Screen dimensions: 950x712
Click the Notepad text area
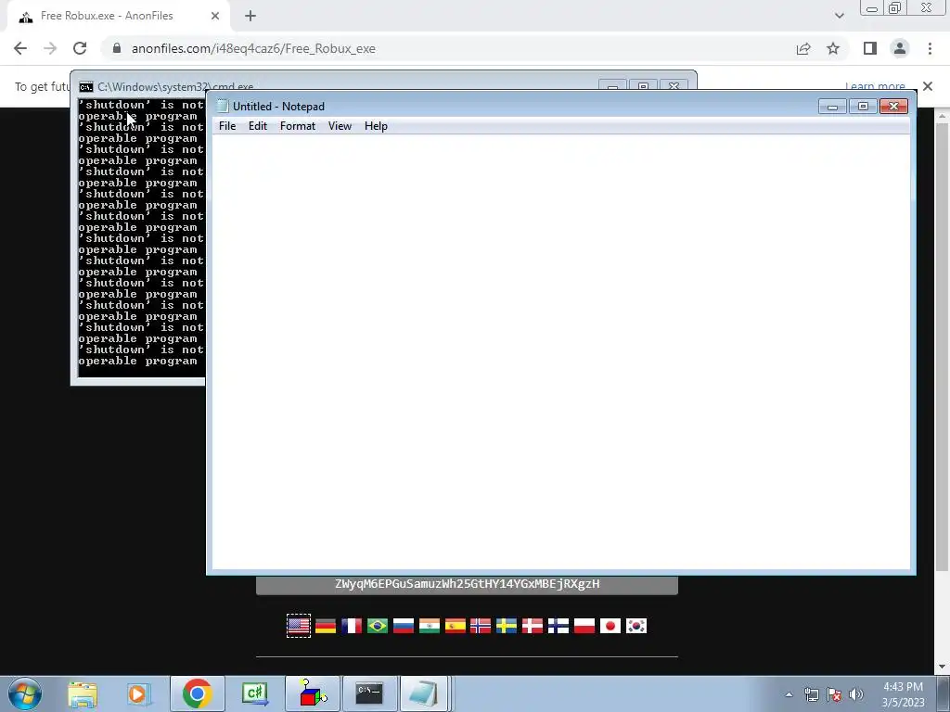coord(561,351)
